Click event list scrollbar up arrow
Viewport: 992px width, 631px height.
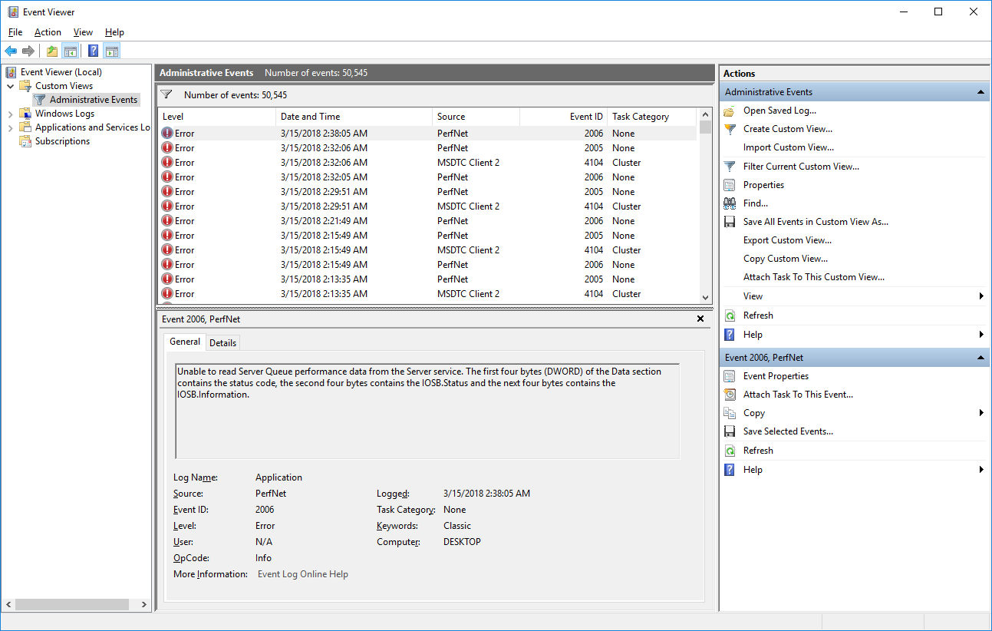tap(705, 115)
